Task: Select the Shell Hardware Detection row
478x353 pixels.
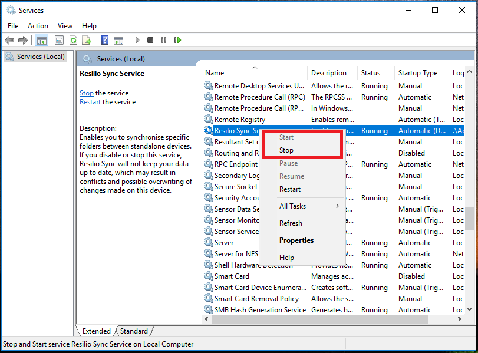Action: click(334, 265)
